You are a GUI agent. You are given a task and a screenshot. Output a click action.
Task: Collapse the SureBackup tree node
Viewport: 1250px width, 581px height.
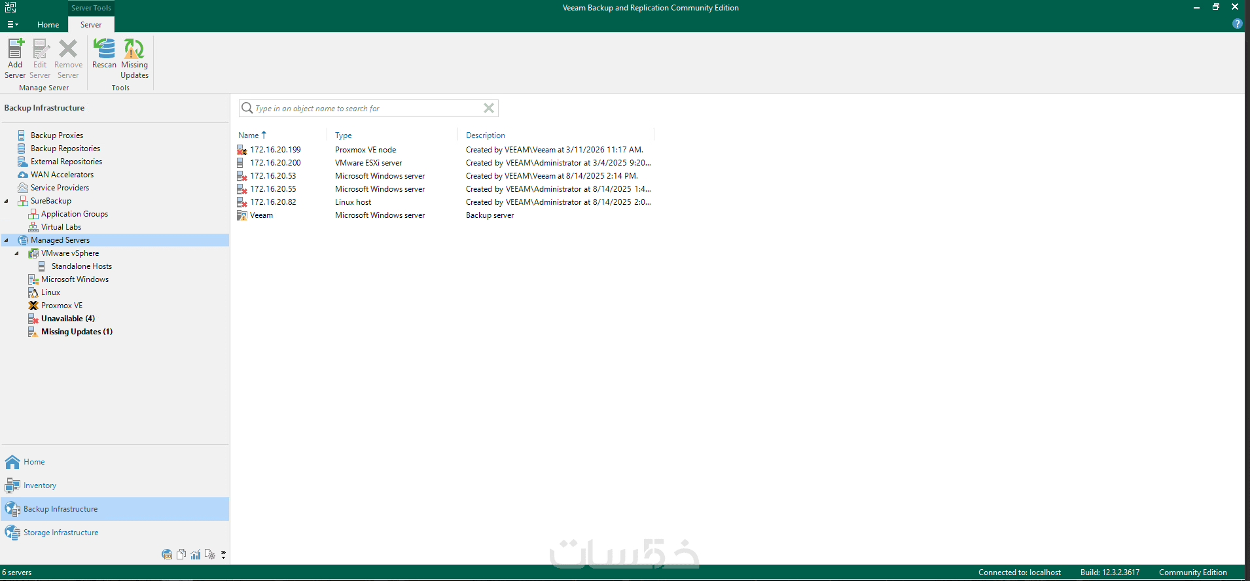tap(7, 201)
